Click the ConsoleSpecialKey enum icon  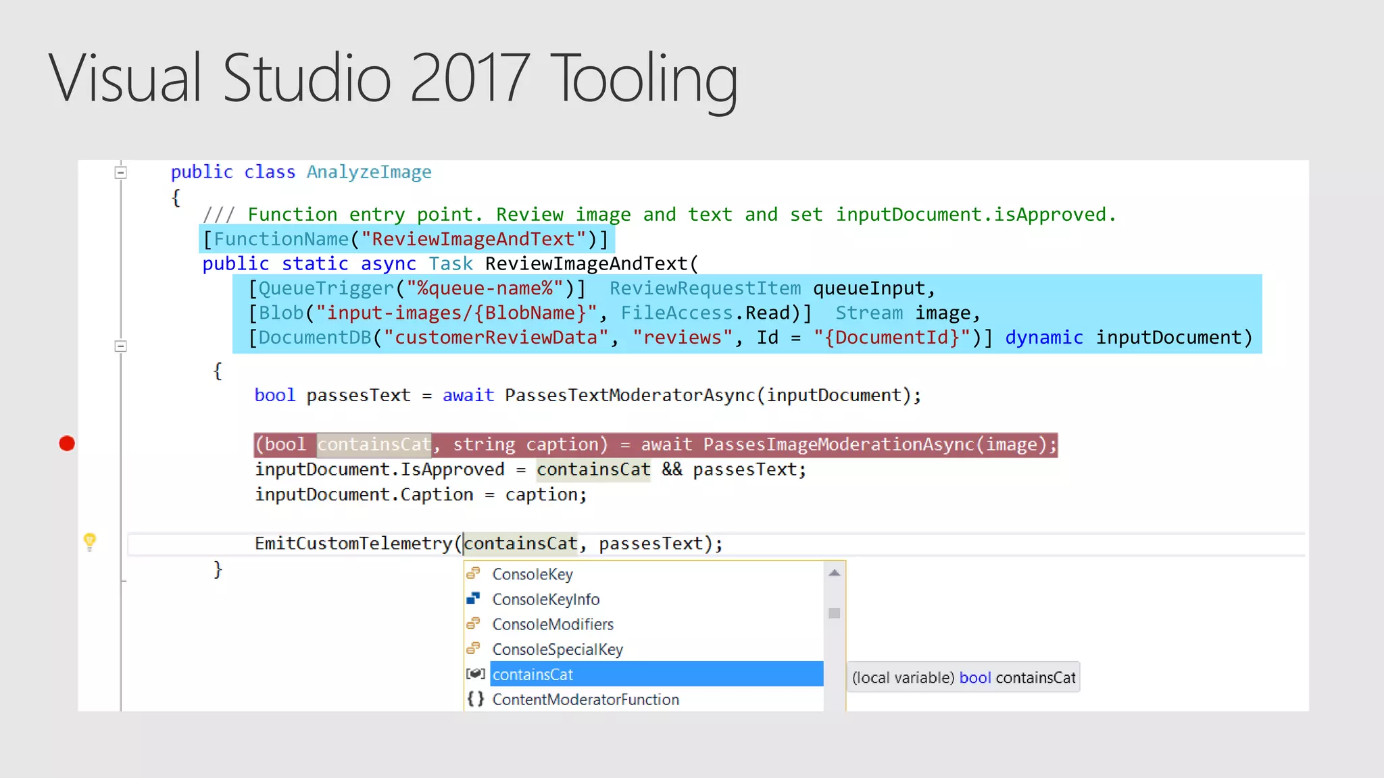474,648
